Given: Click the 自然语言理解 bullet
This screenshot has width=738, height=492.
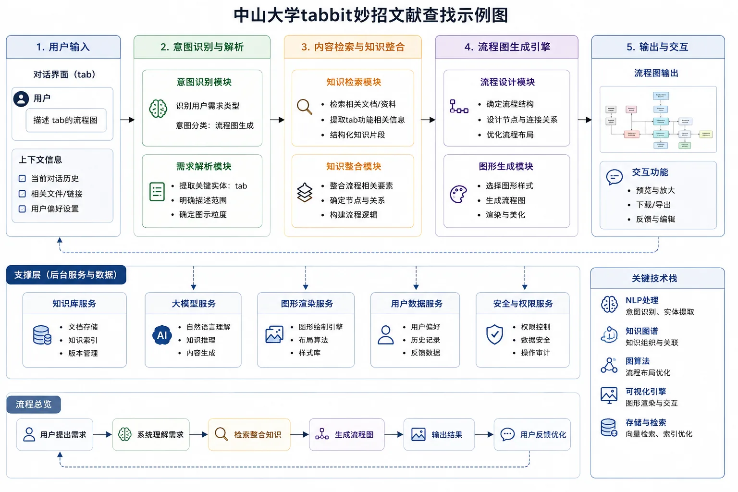Looking at the screenshot, I should 209,327.
